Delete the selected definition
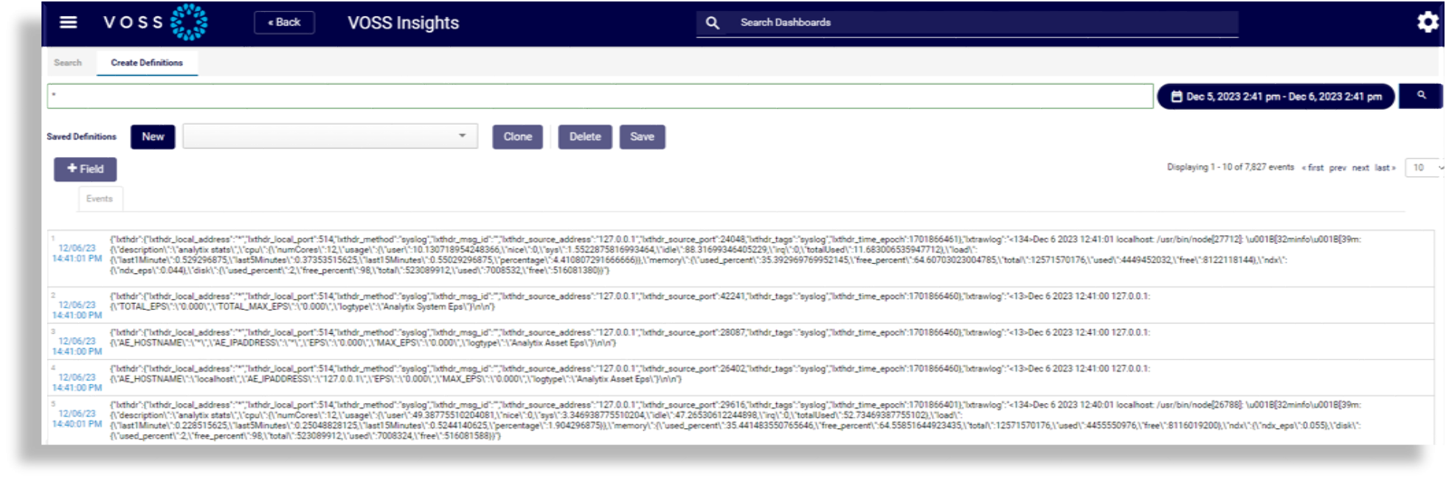The height and width of the screenshot is (482, 1446). pos(585,136)
